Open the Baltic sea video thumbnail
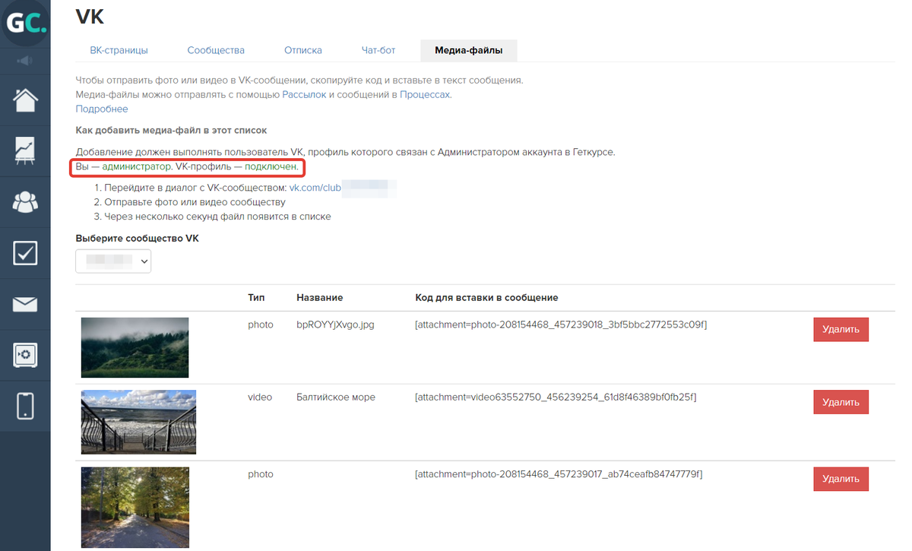Screen dimensions: 912x551 pos(138,422)
